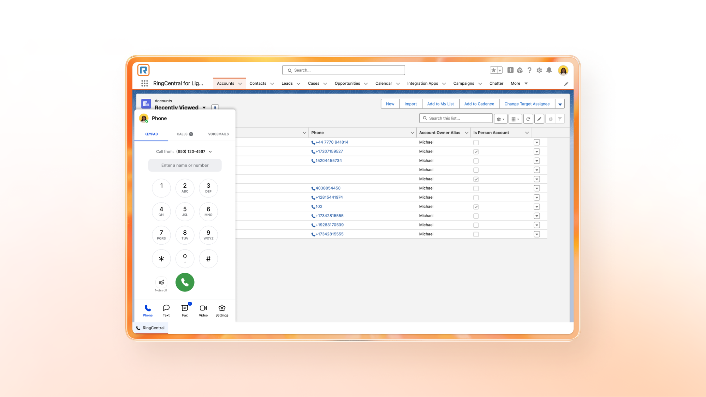Viewport: 706px width, 397px height.
Task: Expand the Call from number dropdown
Action: [x=210, y=152]
